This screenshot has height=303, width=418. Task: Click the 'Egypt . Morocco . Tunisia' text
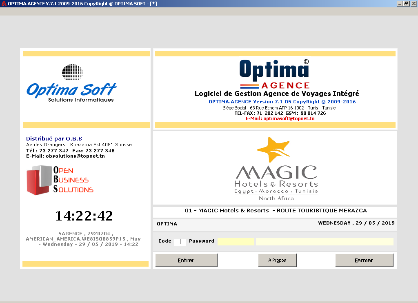[276, 191]
